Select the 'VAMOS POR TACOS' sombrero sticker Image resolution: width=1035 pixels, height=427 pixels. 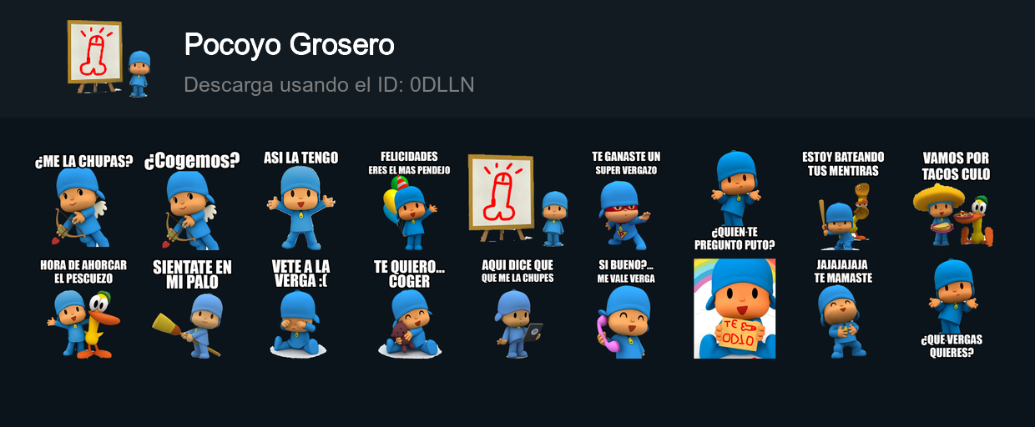(x=956, y=200)
